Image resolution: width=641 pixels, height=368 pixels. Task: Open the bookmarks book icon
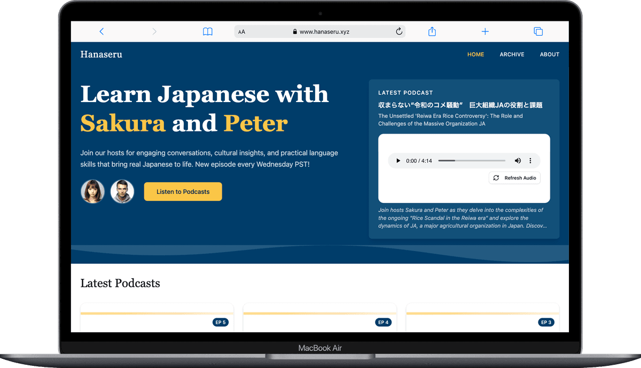coord(208,32)
